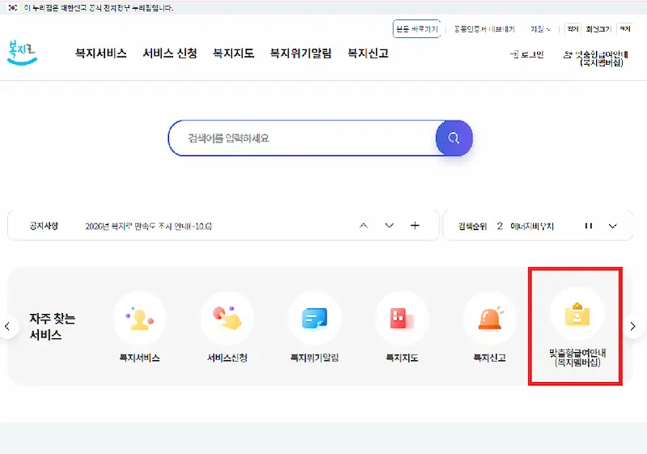Click the 복지서비스 shortcut label text
Image resolution: width=647 pixels, height=454 pixels.
pos(139,358)
